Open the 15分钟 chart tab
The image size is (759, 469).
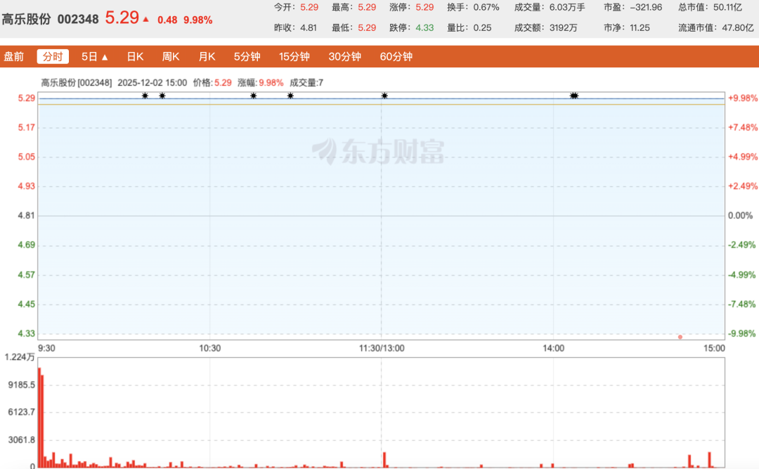click(x=294, y=57)
